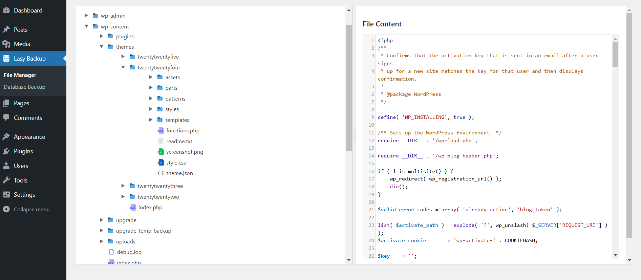Collapse the wp-content folder
This screenshot has height=280, width=641.
tap(86, 26)
